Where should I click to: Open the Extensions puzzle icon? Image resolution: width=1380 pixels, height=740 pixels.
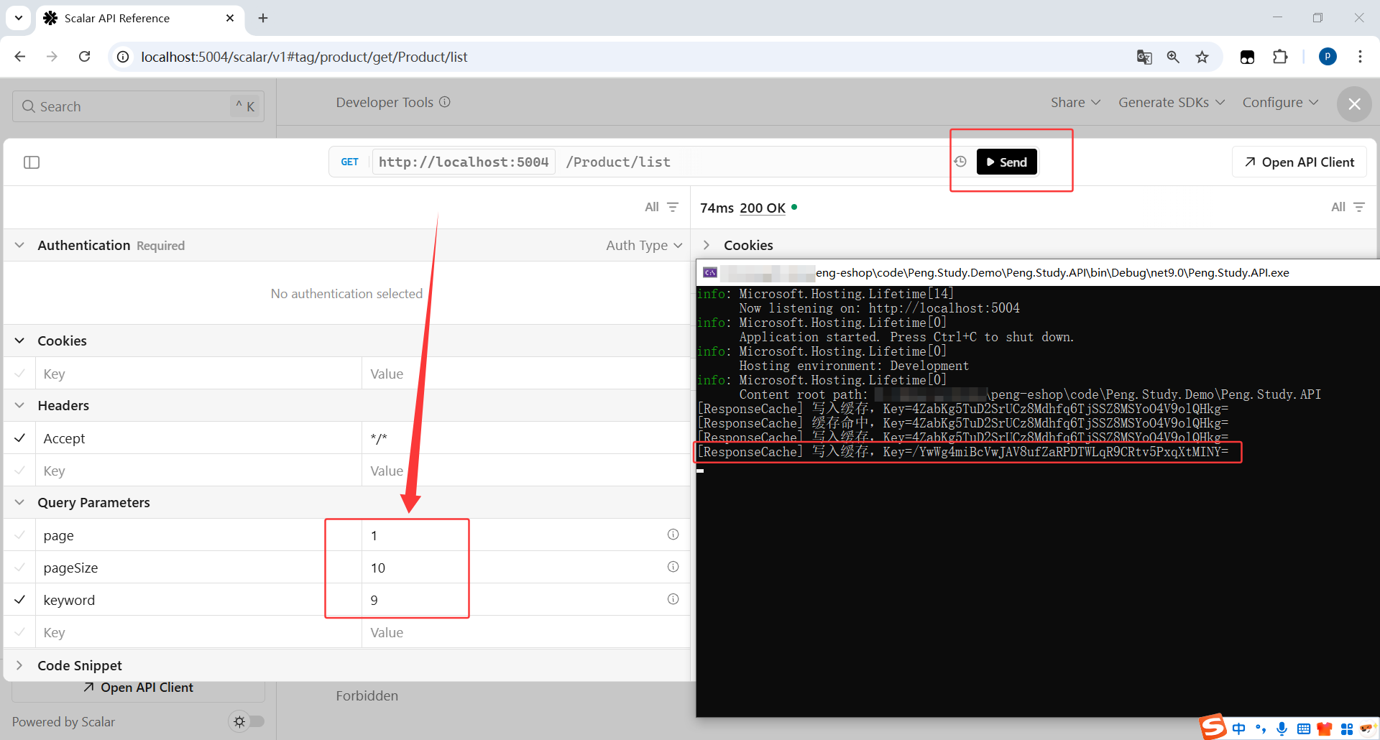pos(1280,57)
